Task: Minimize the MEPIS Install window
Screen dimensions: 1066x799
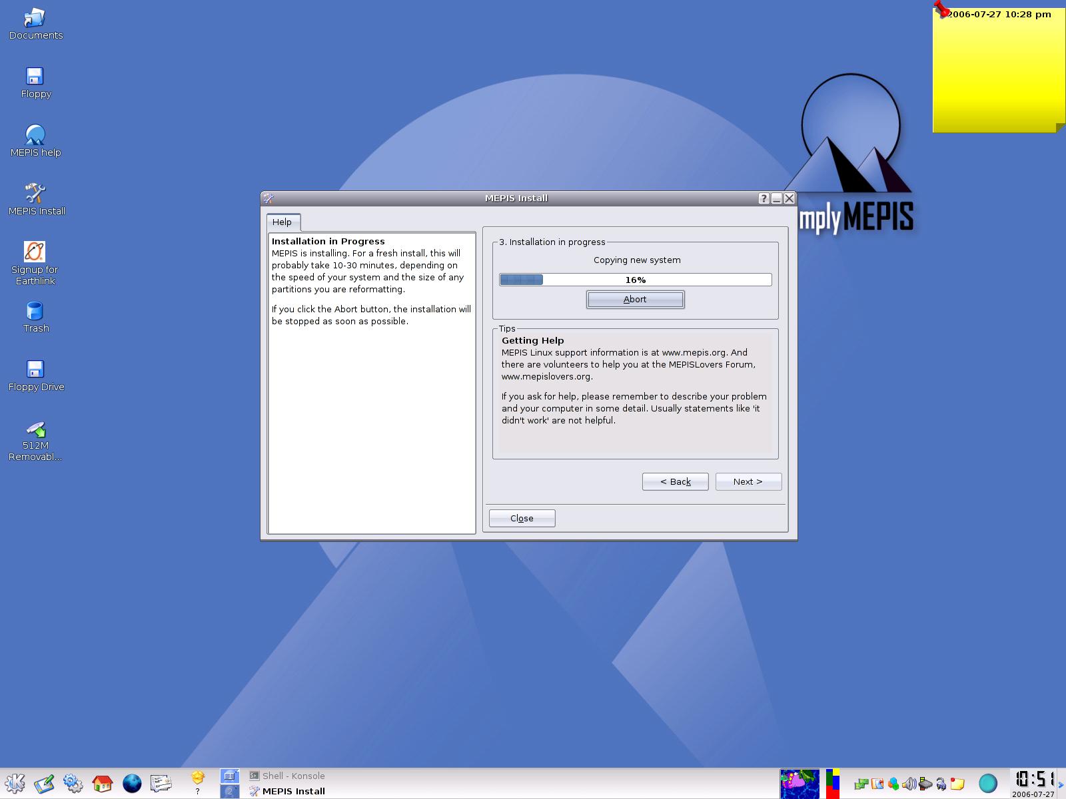Action: click(777, 198)
